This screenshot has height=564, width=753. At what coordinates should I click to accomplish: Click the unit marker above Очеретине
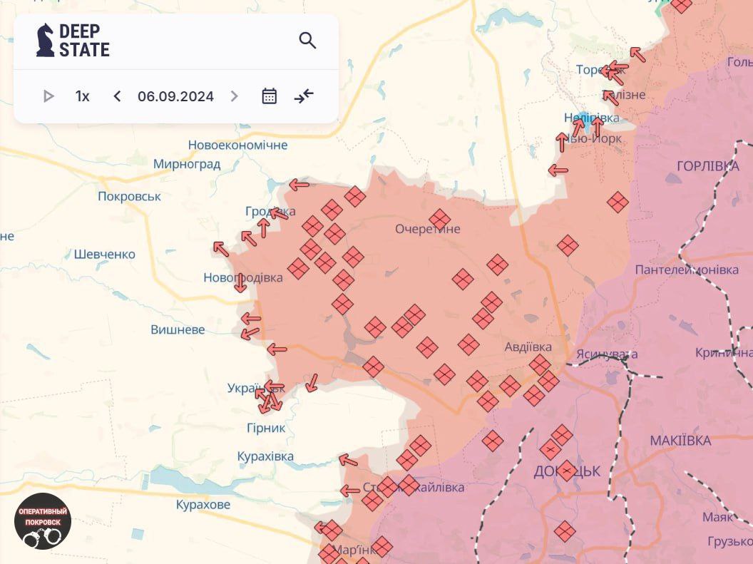(439, 219)
